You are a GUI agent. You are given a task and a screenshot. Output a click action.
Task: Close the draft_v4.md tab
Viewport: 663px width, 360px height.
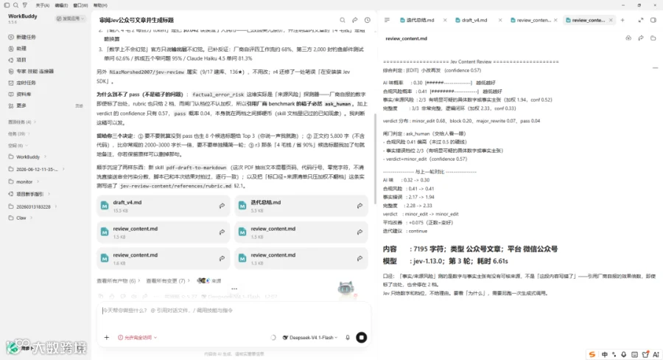(500, 20)
